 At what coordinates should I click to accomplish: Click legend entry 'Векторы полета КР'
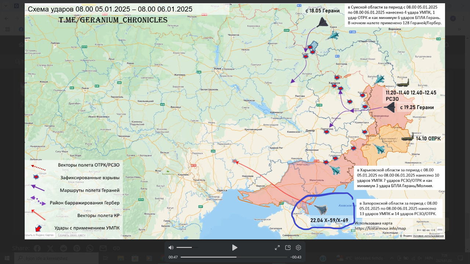[98, 215]
